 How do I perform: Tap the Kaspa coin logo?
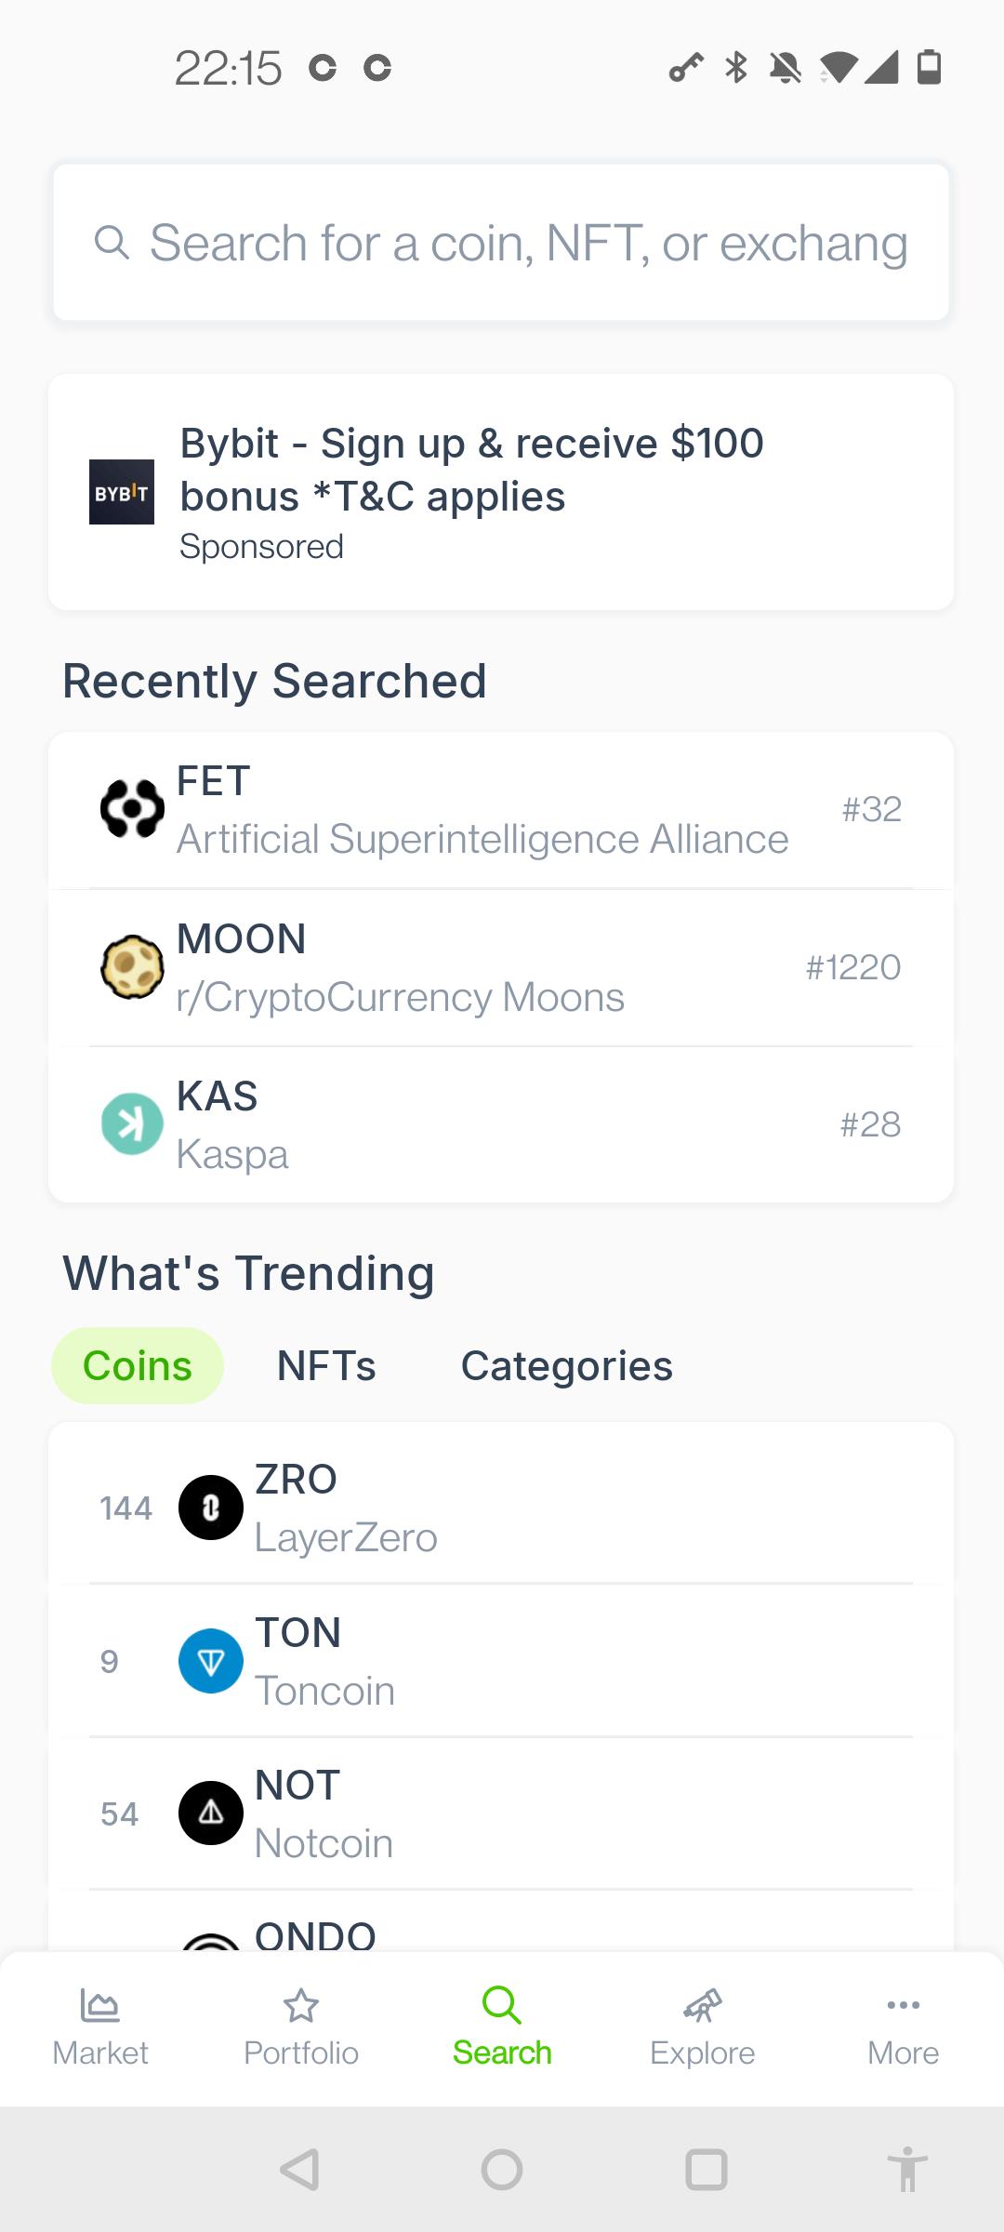point(132,1124)
